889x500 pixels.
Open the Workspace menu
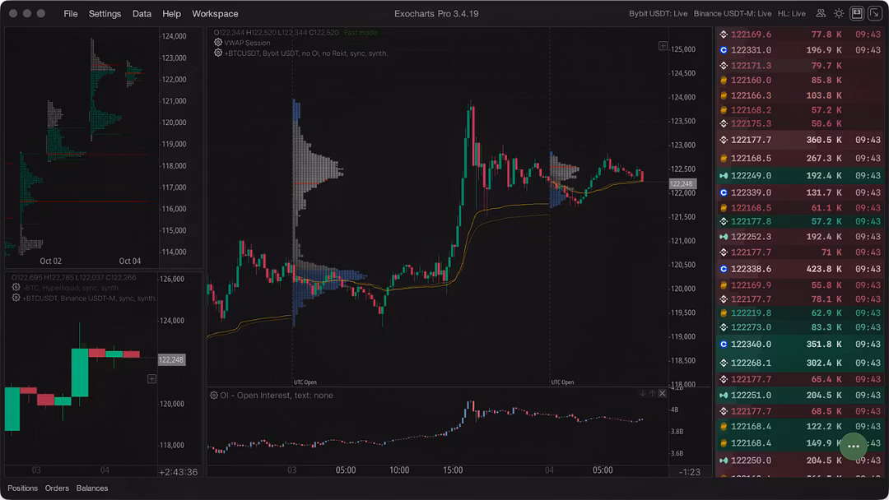(x=215, y=13)
